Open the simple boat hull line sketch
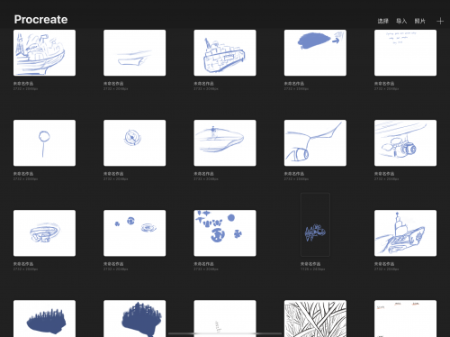Viewport: 450px width, 337px height. tap(135, 52)
